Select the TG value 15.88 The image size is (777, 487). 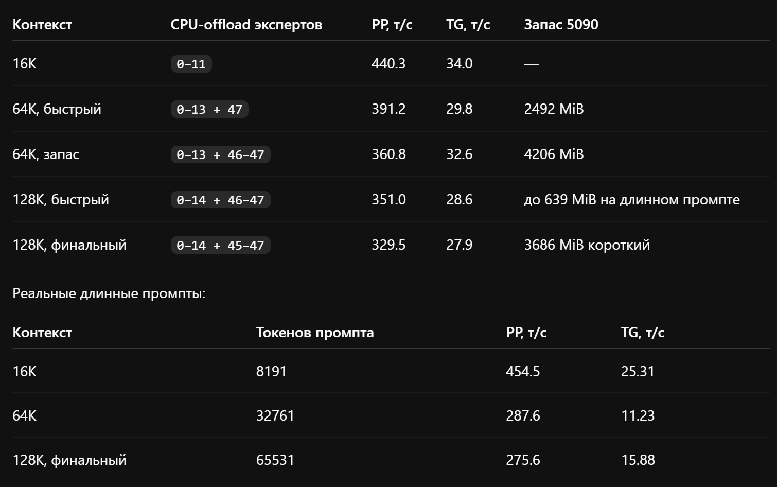[x=638, y=460]
